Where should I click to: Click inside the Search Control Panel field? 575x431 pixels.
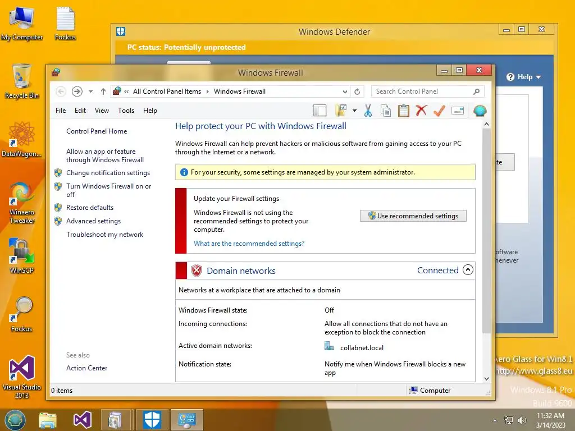point(427,91)
